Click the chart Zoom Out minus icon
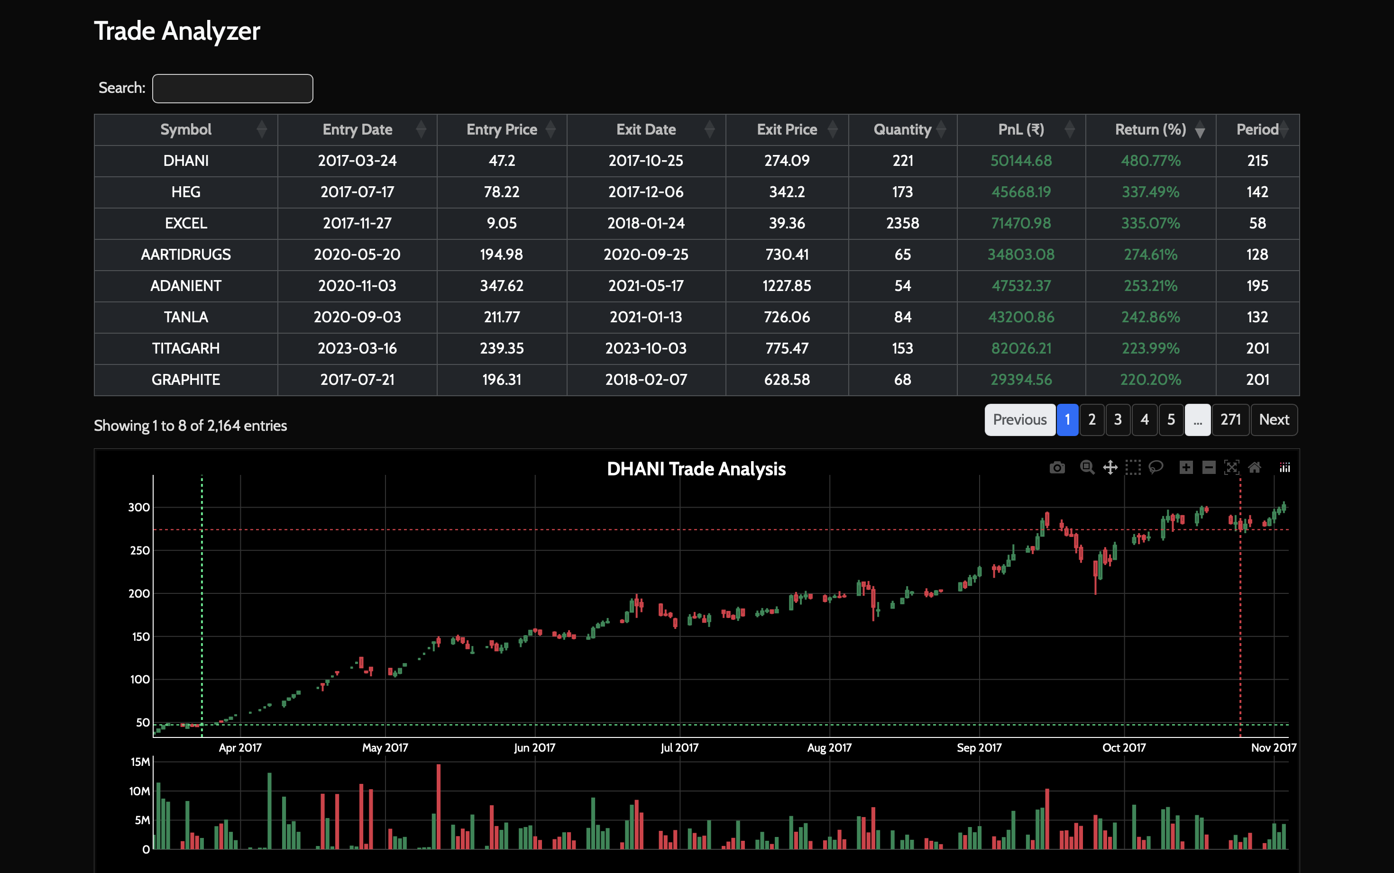The height and width of the screenshot is (873, 1394). coord(1209,468)
